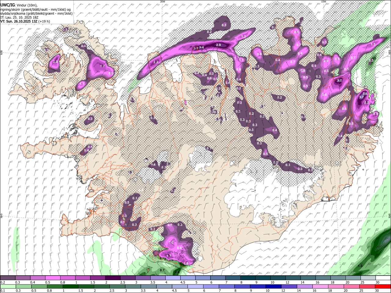Image resolution: width=391 pixels, height=293 pixels.
Task: Select the crimson swatch labeled 25 in rain legend
Action: (367, 286)
